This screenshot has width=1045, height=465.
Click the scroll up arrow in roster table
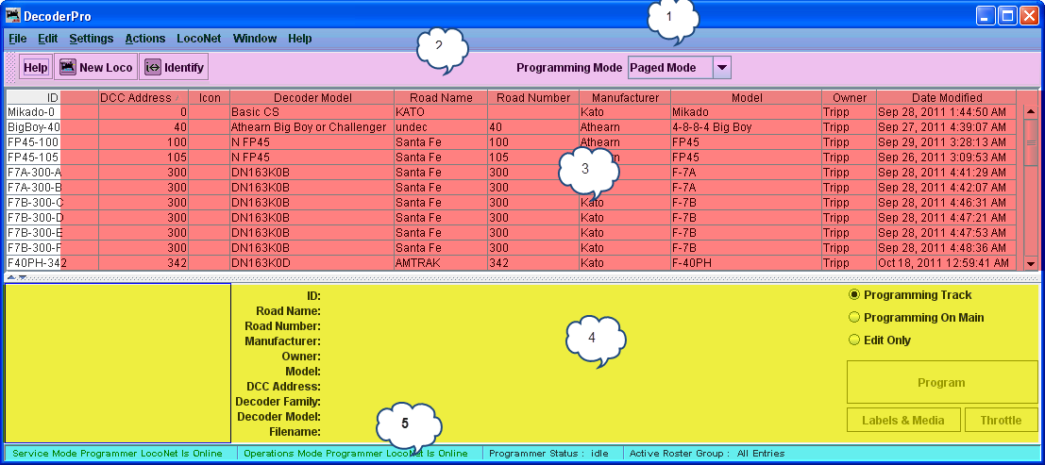(1031, 111)
